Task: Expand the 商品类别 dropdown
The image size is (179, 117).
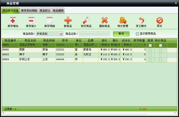Action: (61, 34)
